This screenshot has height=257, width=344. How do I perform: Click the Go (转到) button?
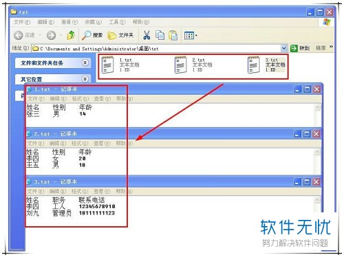[300, 48]
